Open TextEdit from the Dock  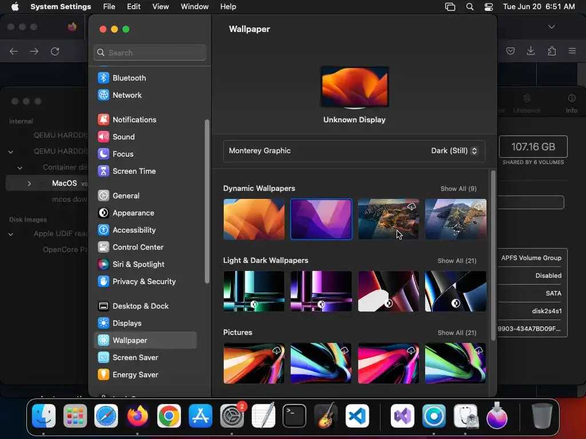263,416
